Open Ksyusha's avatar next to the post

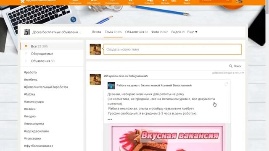(95, 79)
